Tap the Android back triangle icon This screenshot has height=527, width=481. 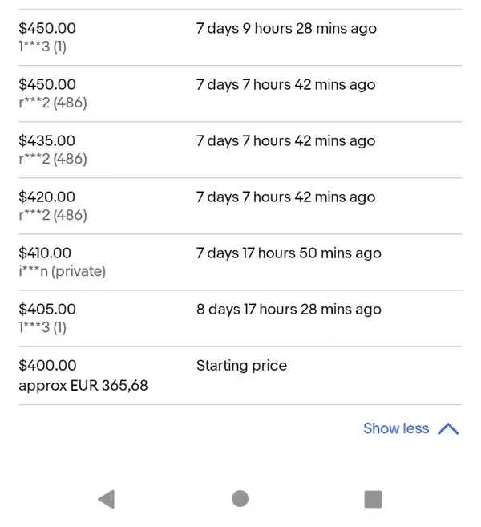coord(107,499)
